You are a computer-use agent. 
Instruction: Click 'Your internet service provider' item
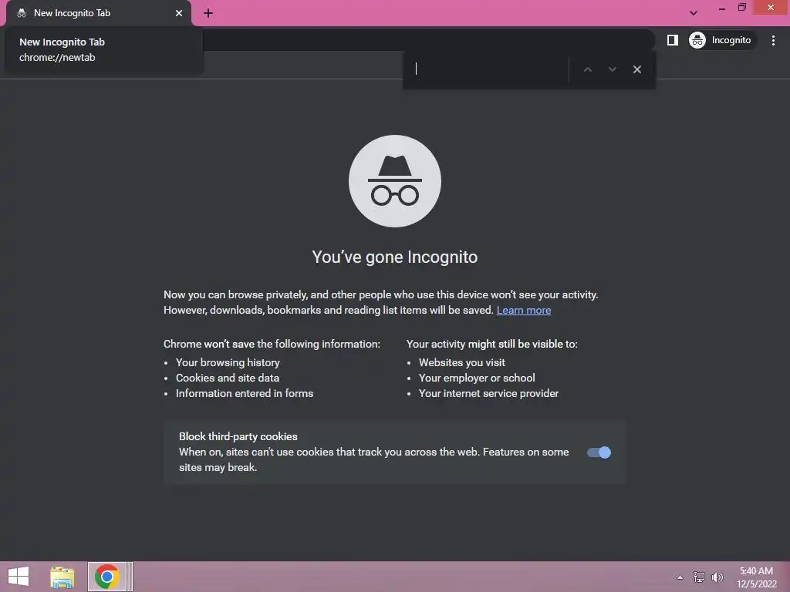click(488, 394)
